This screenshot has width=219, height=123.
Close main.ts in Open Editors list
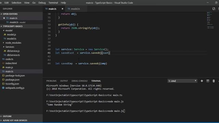point(4,18)
